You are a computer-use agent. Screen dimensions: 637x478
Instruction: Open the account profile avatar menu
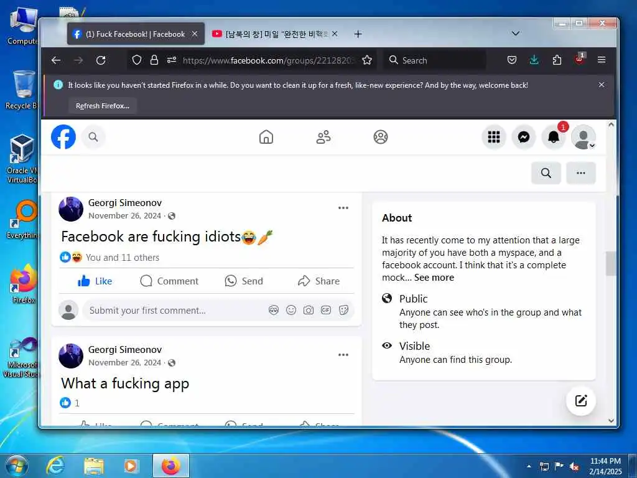[584, 137]
